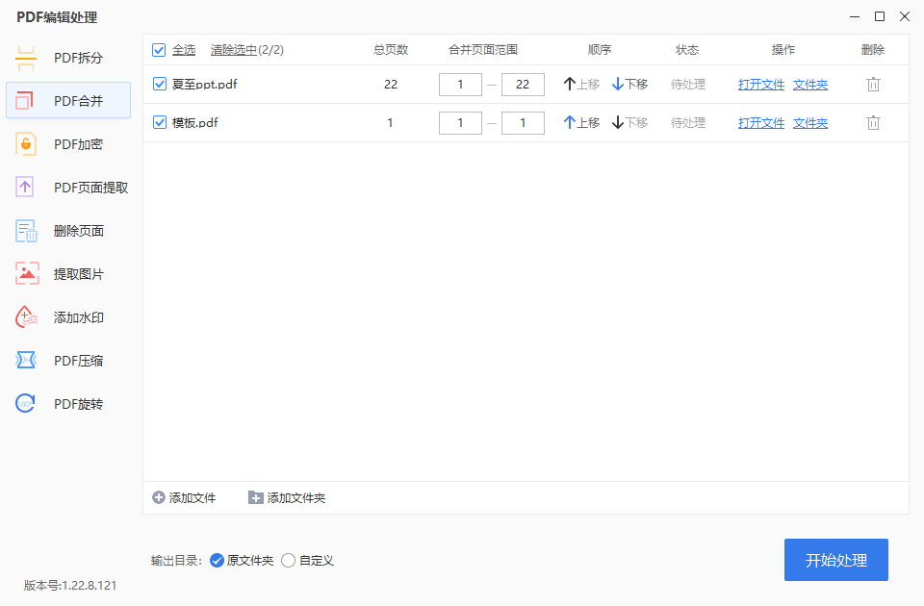Select the file name 模板.pdf

coord(195,122)
